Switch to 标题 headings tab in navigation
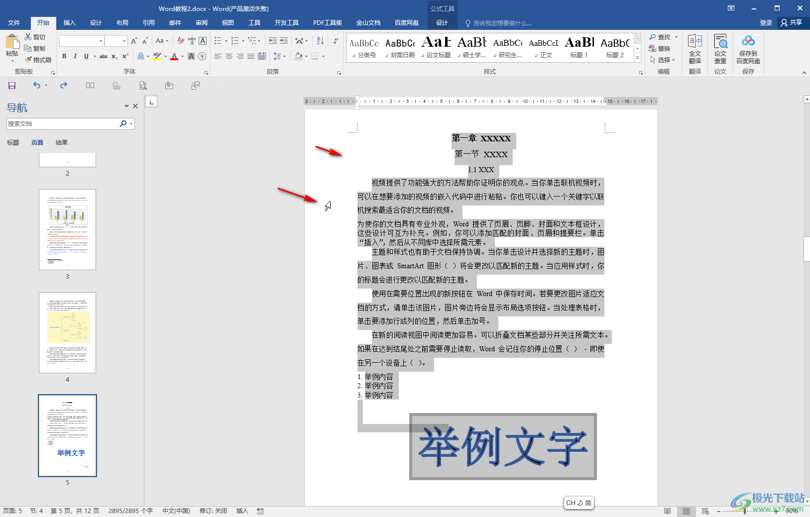This screenshot has width=810, height=517. click(13, 143)
